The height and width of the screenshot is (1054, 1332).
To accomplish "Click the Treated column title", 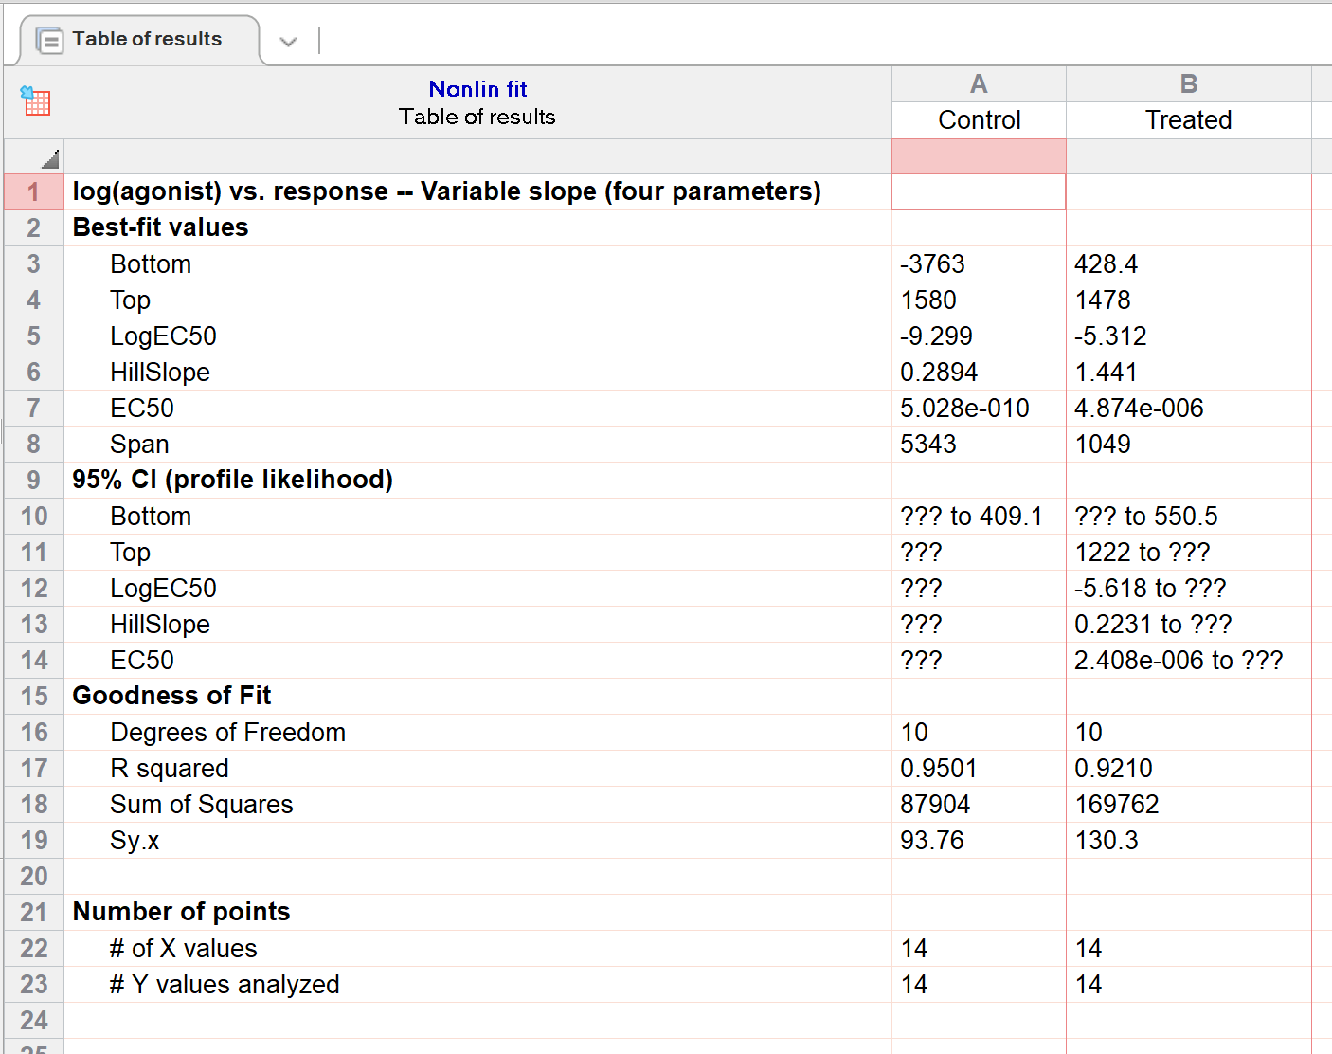I will 1188,120.
